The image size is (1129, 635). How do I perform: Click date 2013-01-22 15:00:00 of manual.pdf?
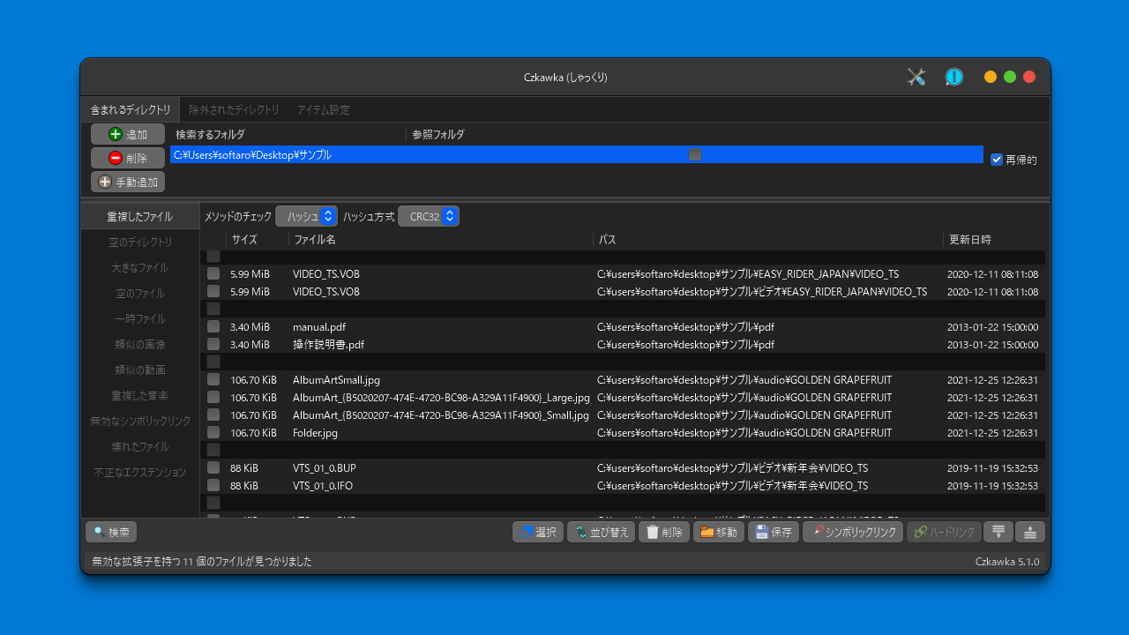(992, 326)
